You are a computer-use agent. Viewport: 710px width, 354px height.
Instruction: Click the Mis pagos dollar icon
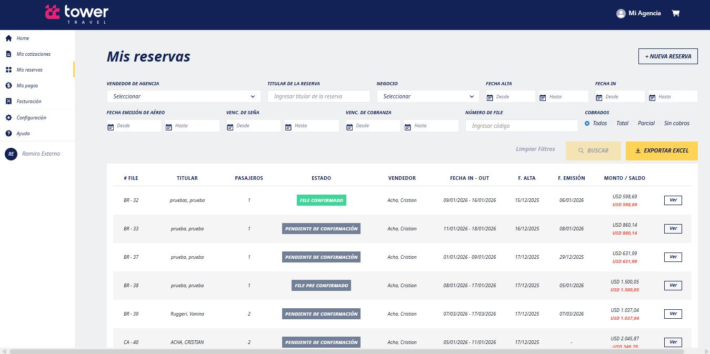pos(8,86)
